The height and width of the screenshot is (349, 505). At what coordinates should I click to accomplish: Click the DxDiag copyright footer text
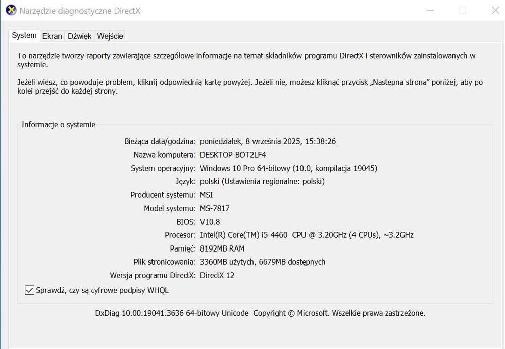(x=260, y=313)
